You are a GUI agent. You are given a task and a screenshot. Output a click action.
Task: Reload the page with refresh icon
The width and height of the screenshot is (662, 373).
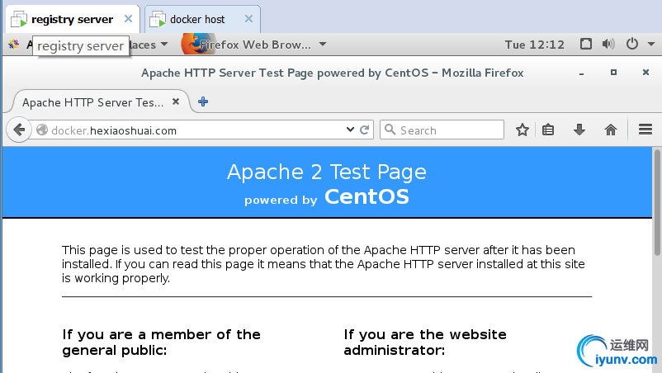364,130
